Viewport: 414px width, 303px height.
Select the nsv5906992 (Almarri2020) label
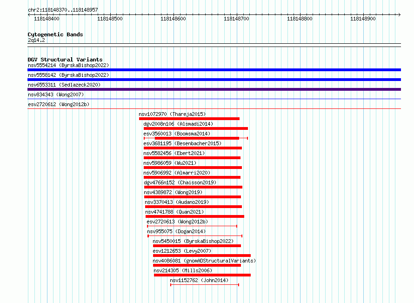(177, 173)
